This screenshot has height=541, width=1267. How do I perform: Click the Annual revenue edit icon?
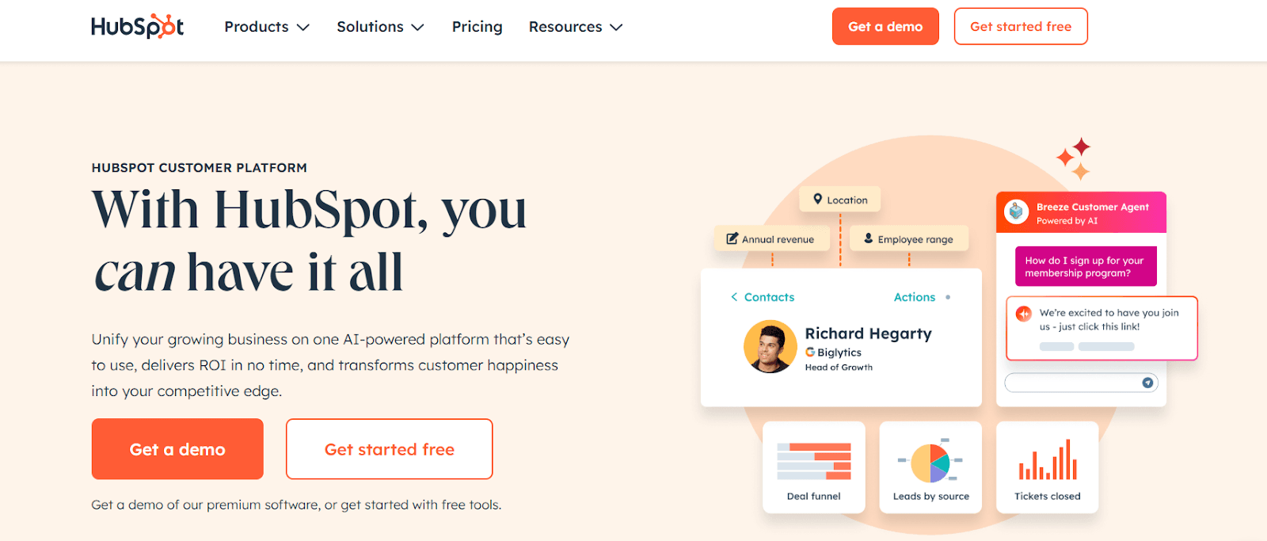point(732,238)
